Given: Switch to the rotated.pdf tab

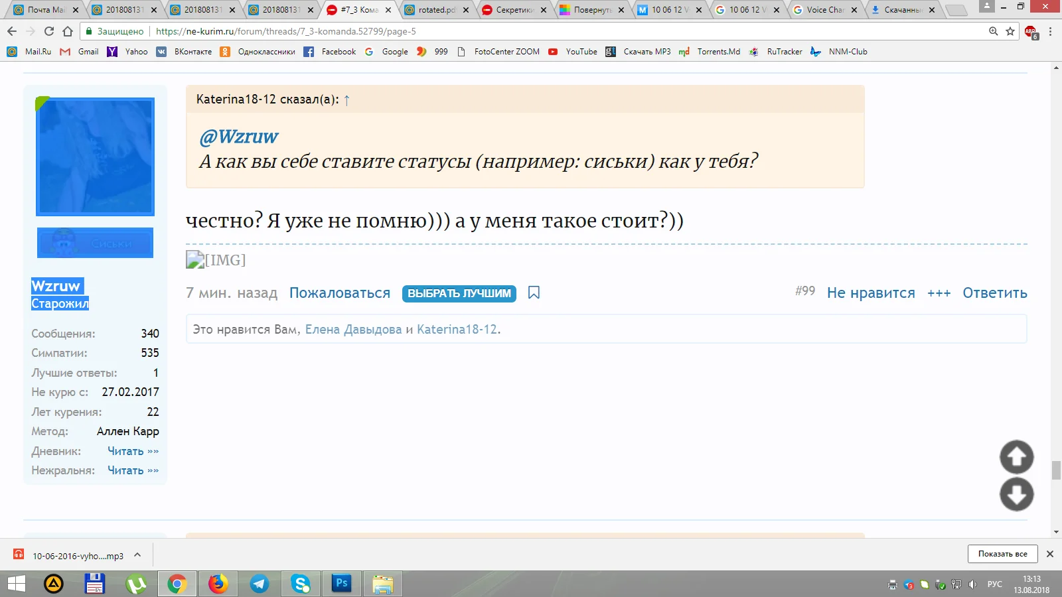Looking at the screenshot, I should click(x=437, y=10).
